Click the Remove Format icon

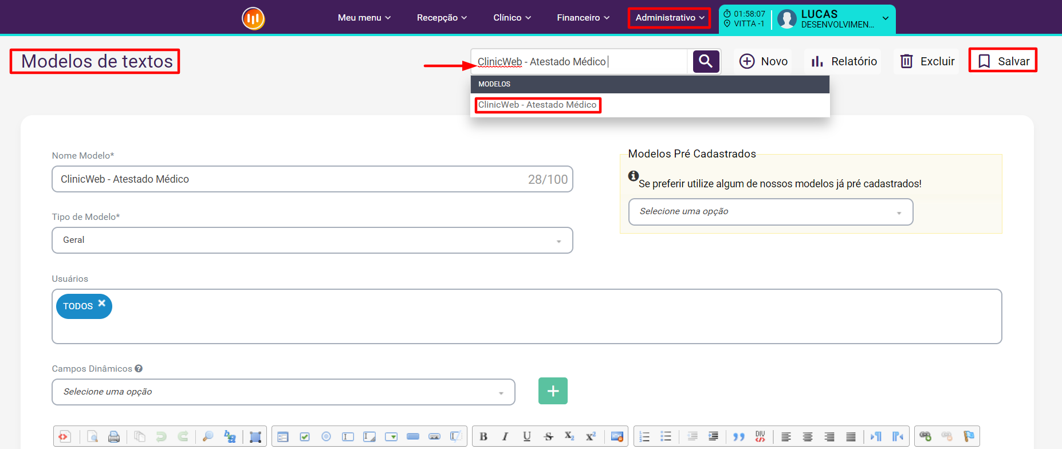pos(617,436)
